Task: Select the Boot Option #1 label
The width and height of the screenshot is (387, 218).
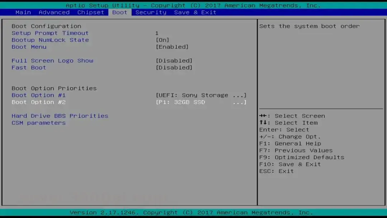Action: tap(39, 95)
